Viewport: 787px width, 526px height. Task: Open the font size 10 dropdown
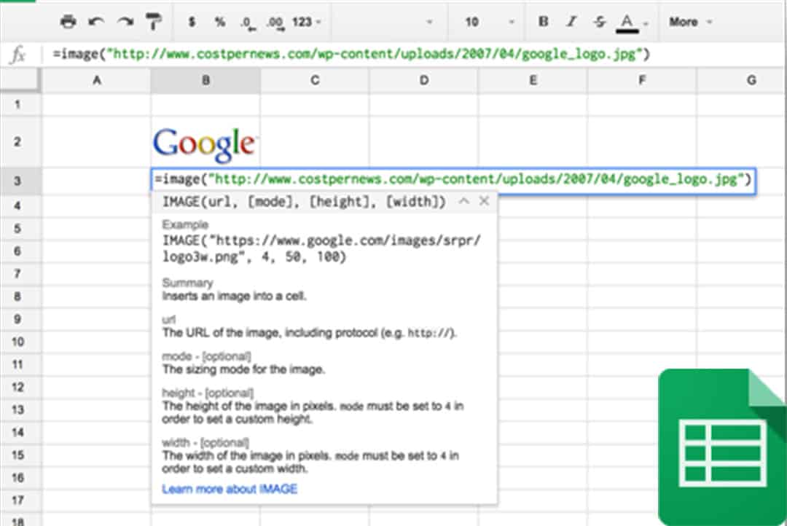[x=489, y=22]
